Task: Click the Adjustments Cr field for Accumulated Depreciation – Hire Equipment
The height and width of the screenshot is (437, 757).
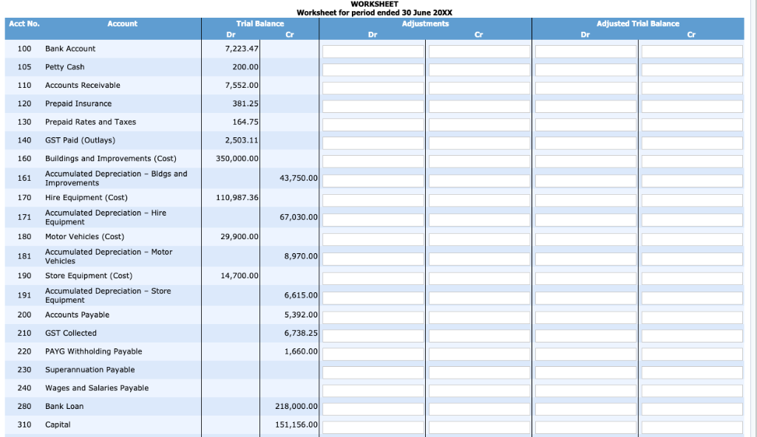Action: [479, 219]
